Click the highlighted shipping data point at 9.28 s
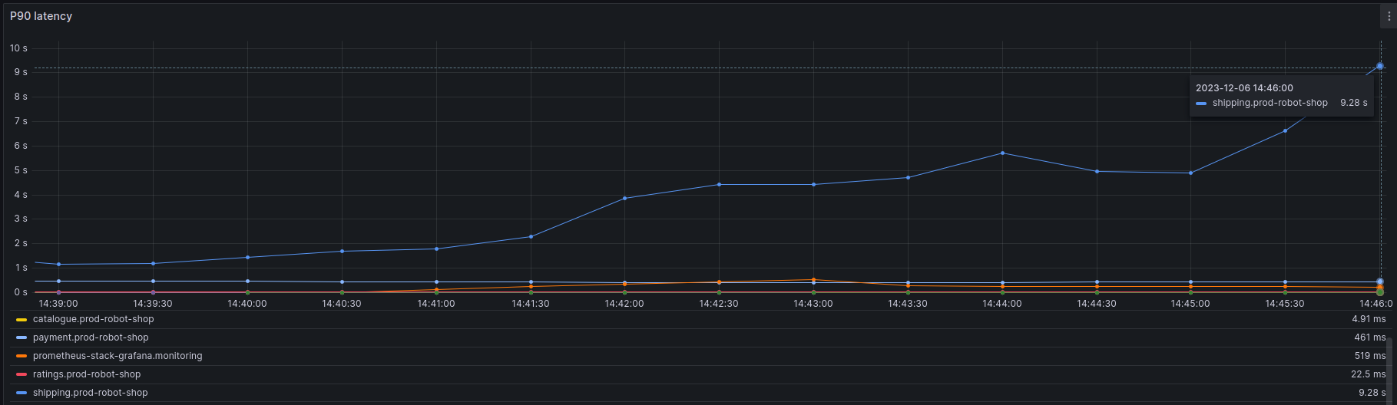Image resolution: width=1397 pixels, height=405 pixels. point(1379,66)
